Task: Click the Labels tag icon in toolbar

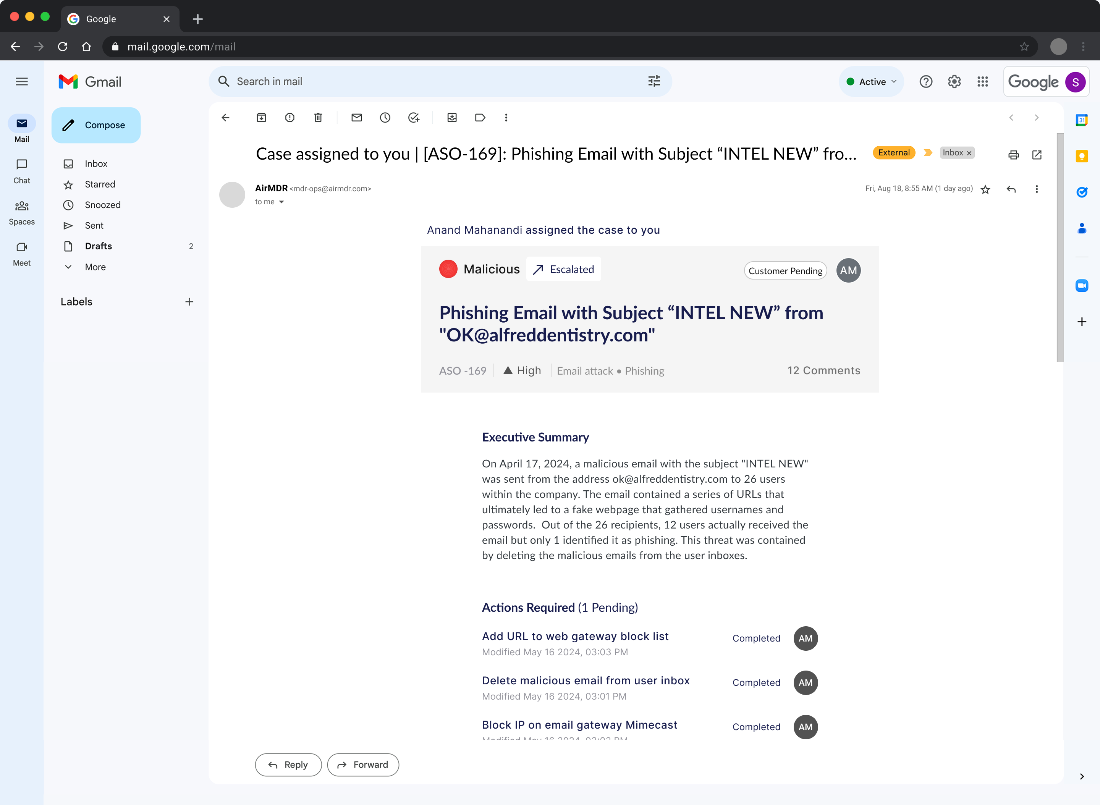Action: (x=480, y=118)
